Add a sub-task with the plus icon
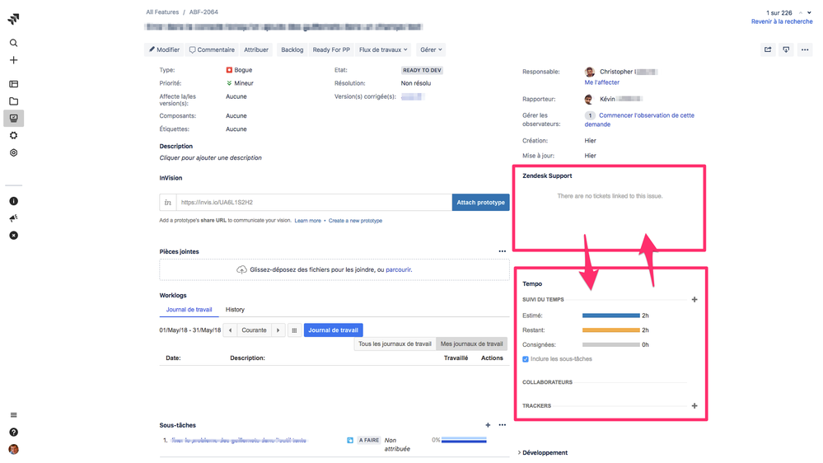Image resolution: width=823 pixels, height=463 pixels. pyautogui.click(x=488, y=425)
